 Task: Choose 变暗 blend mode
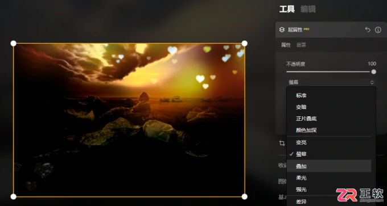tap(329, 107)
